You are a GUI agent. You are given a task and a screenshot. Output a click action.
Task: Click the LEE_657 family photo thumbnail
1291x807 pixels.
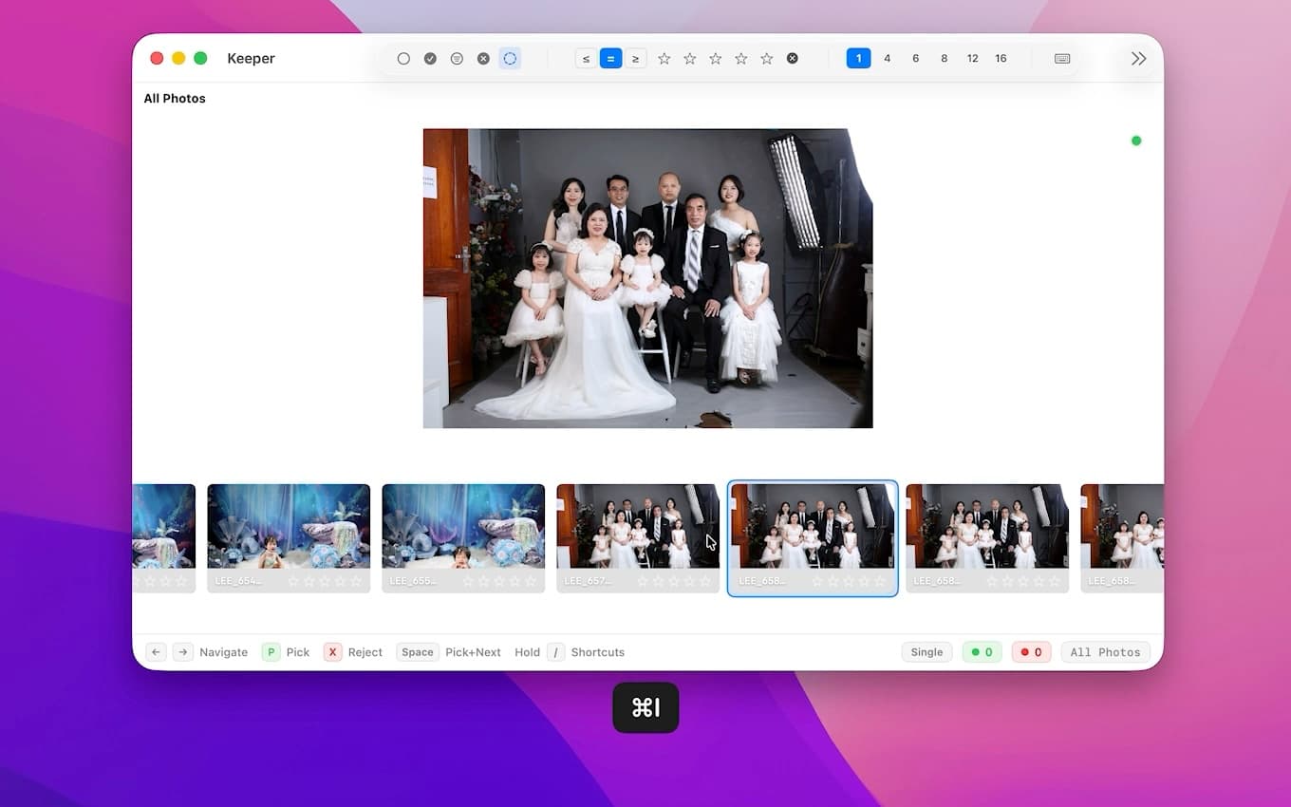[638, 527]
